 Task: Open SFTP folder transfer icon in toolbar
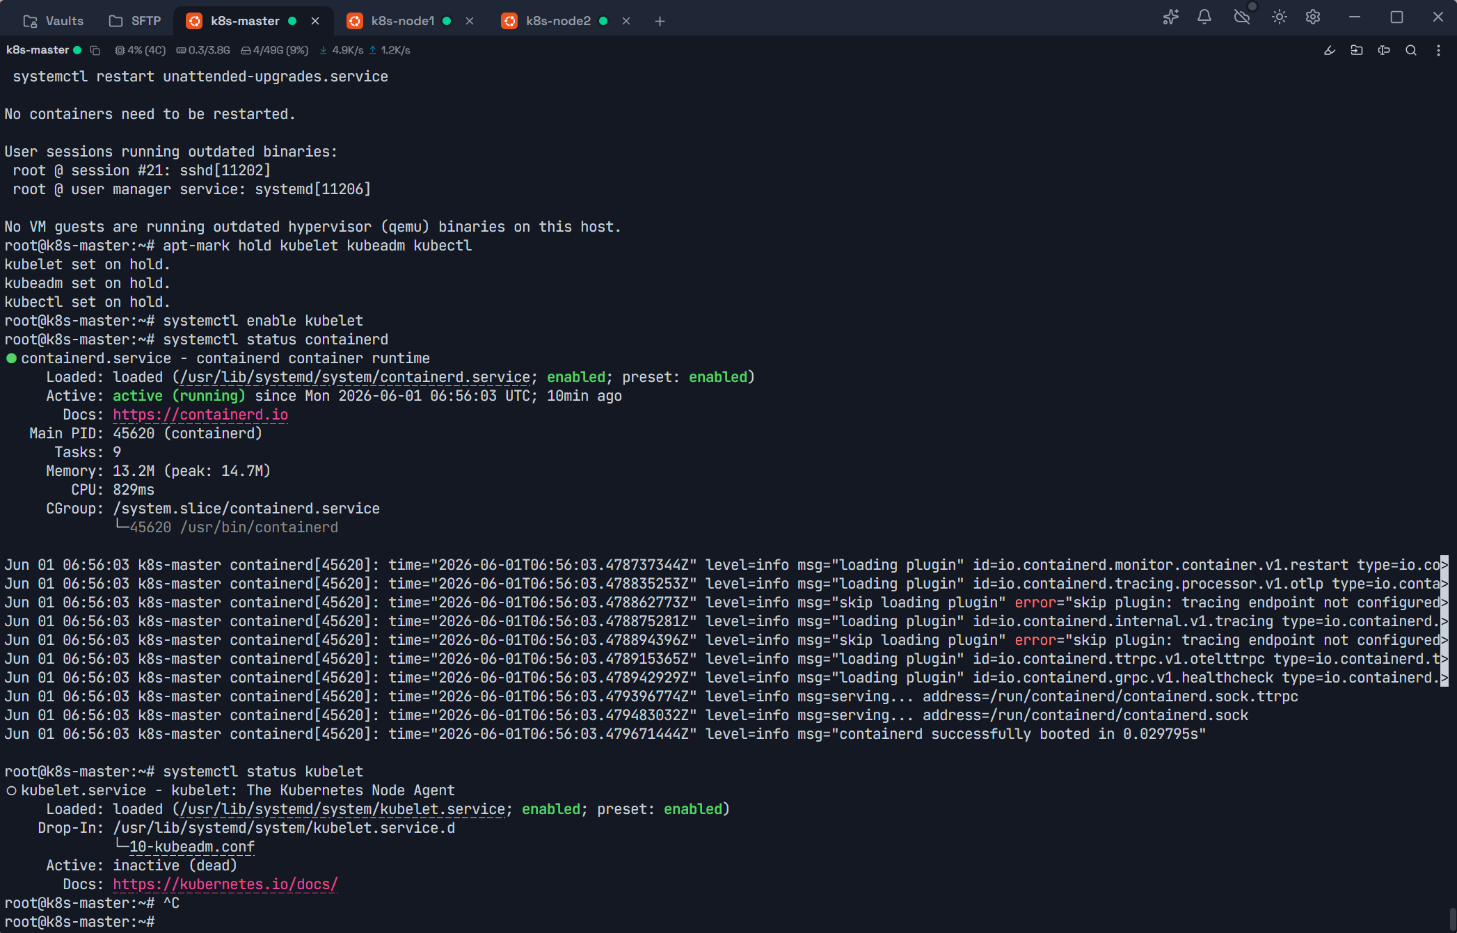(1357, 50)
